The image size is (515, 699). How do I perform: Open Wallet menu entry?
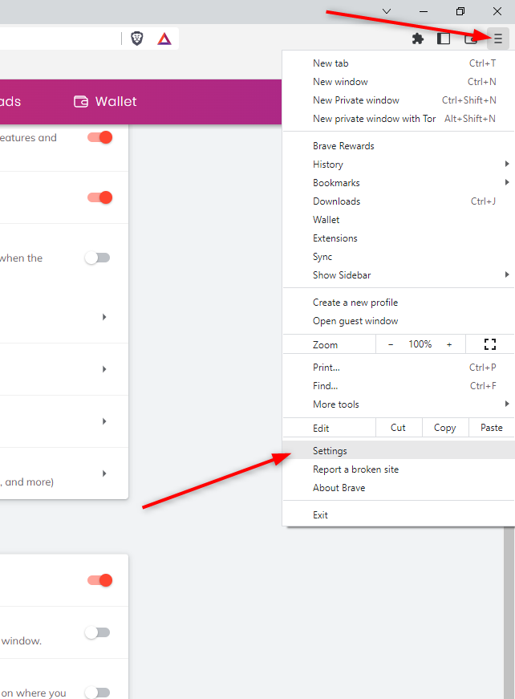(x=398, y=220)
